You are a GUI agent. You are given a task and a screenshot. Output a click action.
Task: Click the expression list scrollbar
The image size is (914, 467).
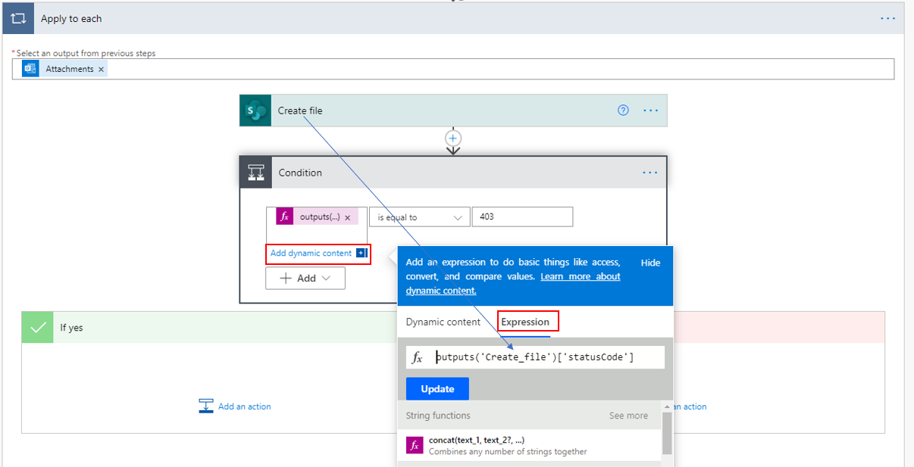(667, 434)
